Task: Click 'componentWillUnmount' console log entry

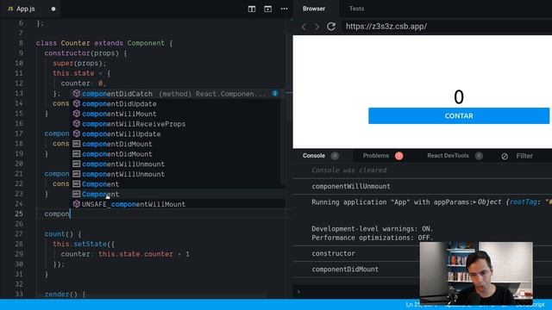Action: pyautogui.click(x=351, y=186)
